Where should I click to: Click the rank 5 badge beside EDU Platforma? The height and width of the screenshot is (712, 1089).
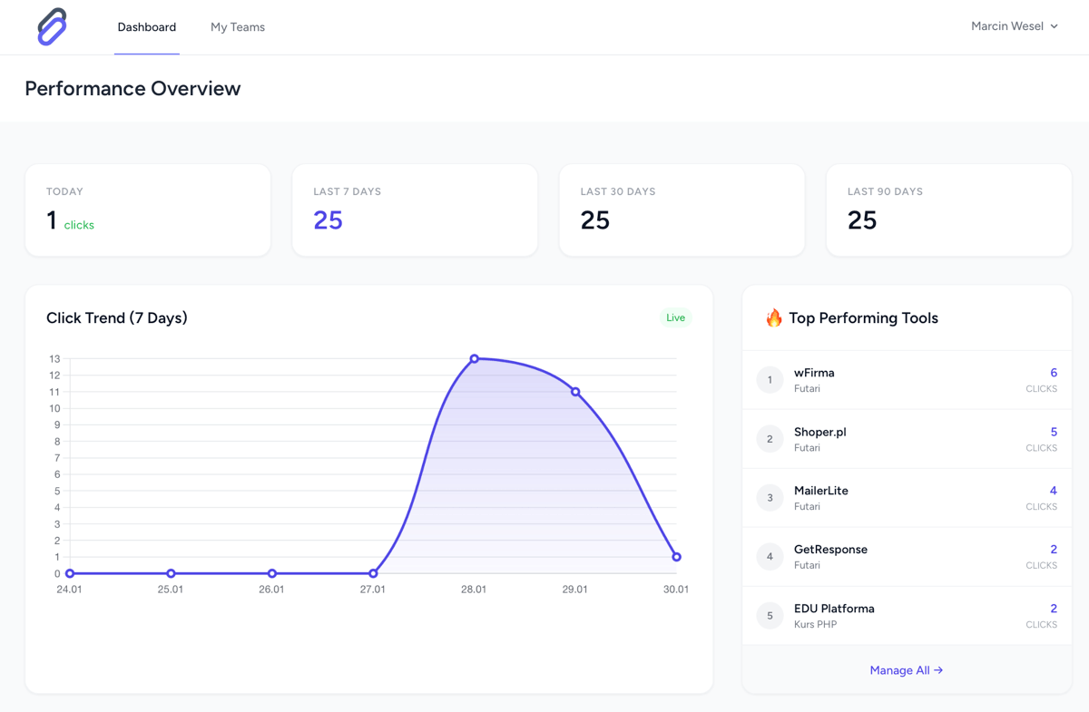coord(770,615)
